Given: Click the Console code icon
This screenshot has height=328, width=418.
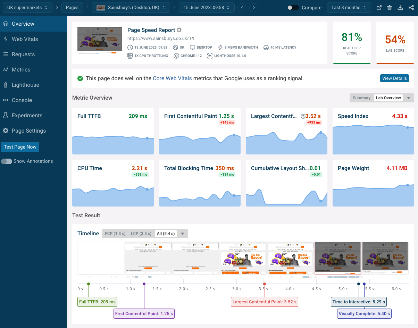Looking at the screenshot, I should [x=6, y=100].
